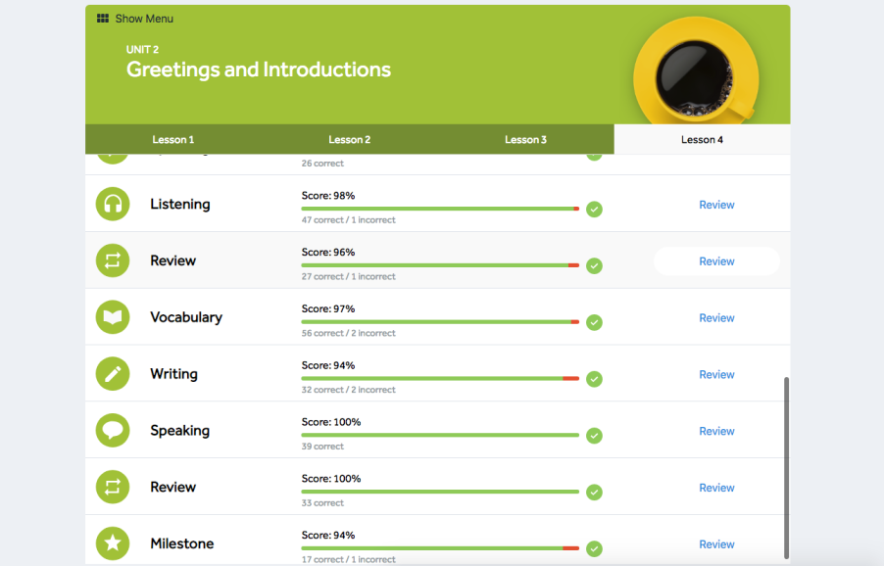Image resolution: width=884 pixels, height=566 pixels.
Task: Click the '39 correct' text
Action: tap(322, 447)
